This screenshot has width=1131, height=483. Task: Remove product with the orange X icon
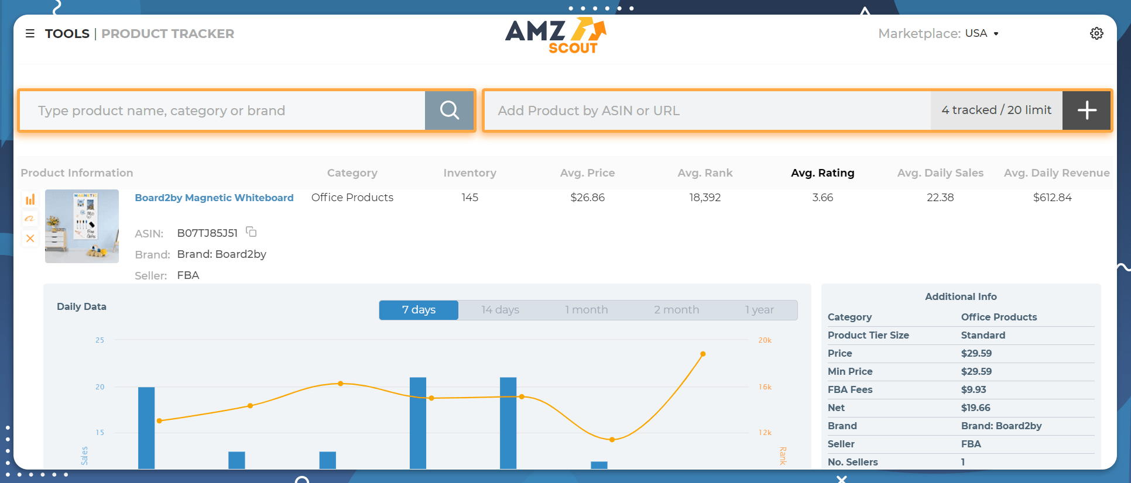tap(30, 238)
